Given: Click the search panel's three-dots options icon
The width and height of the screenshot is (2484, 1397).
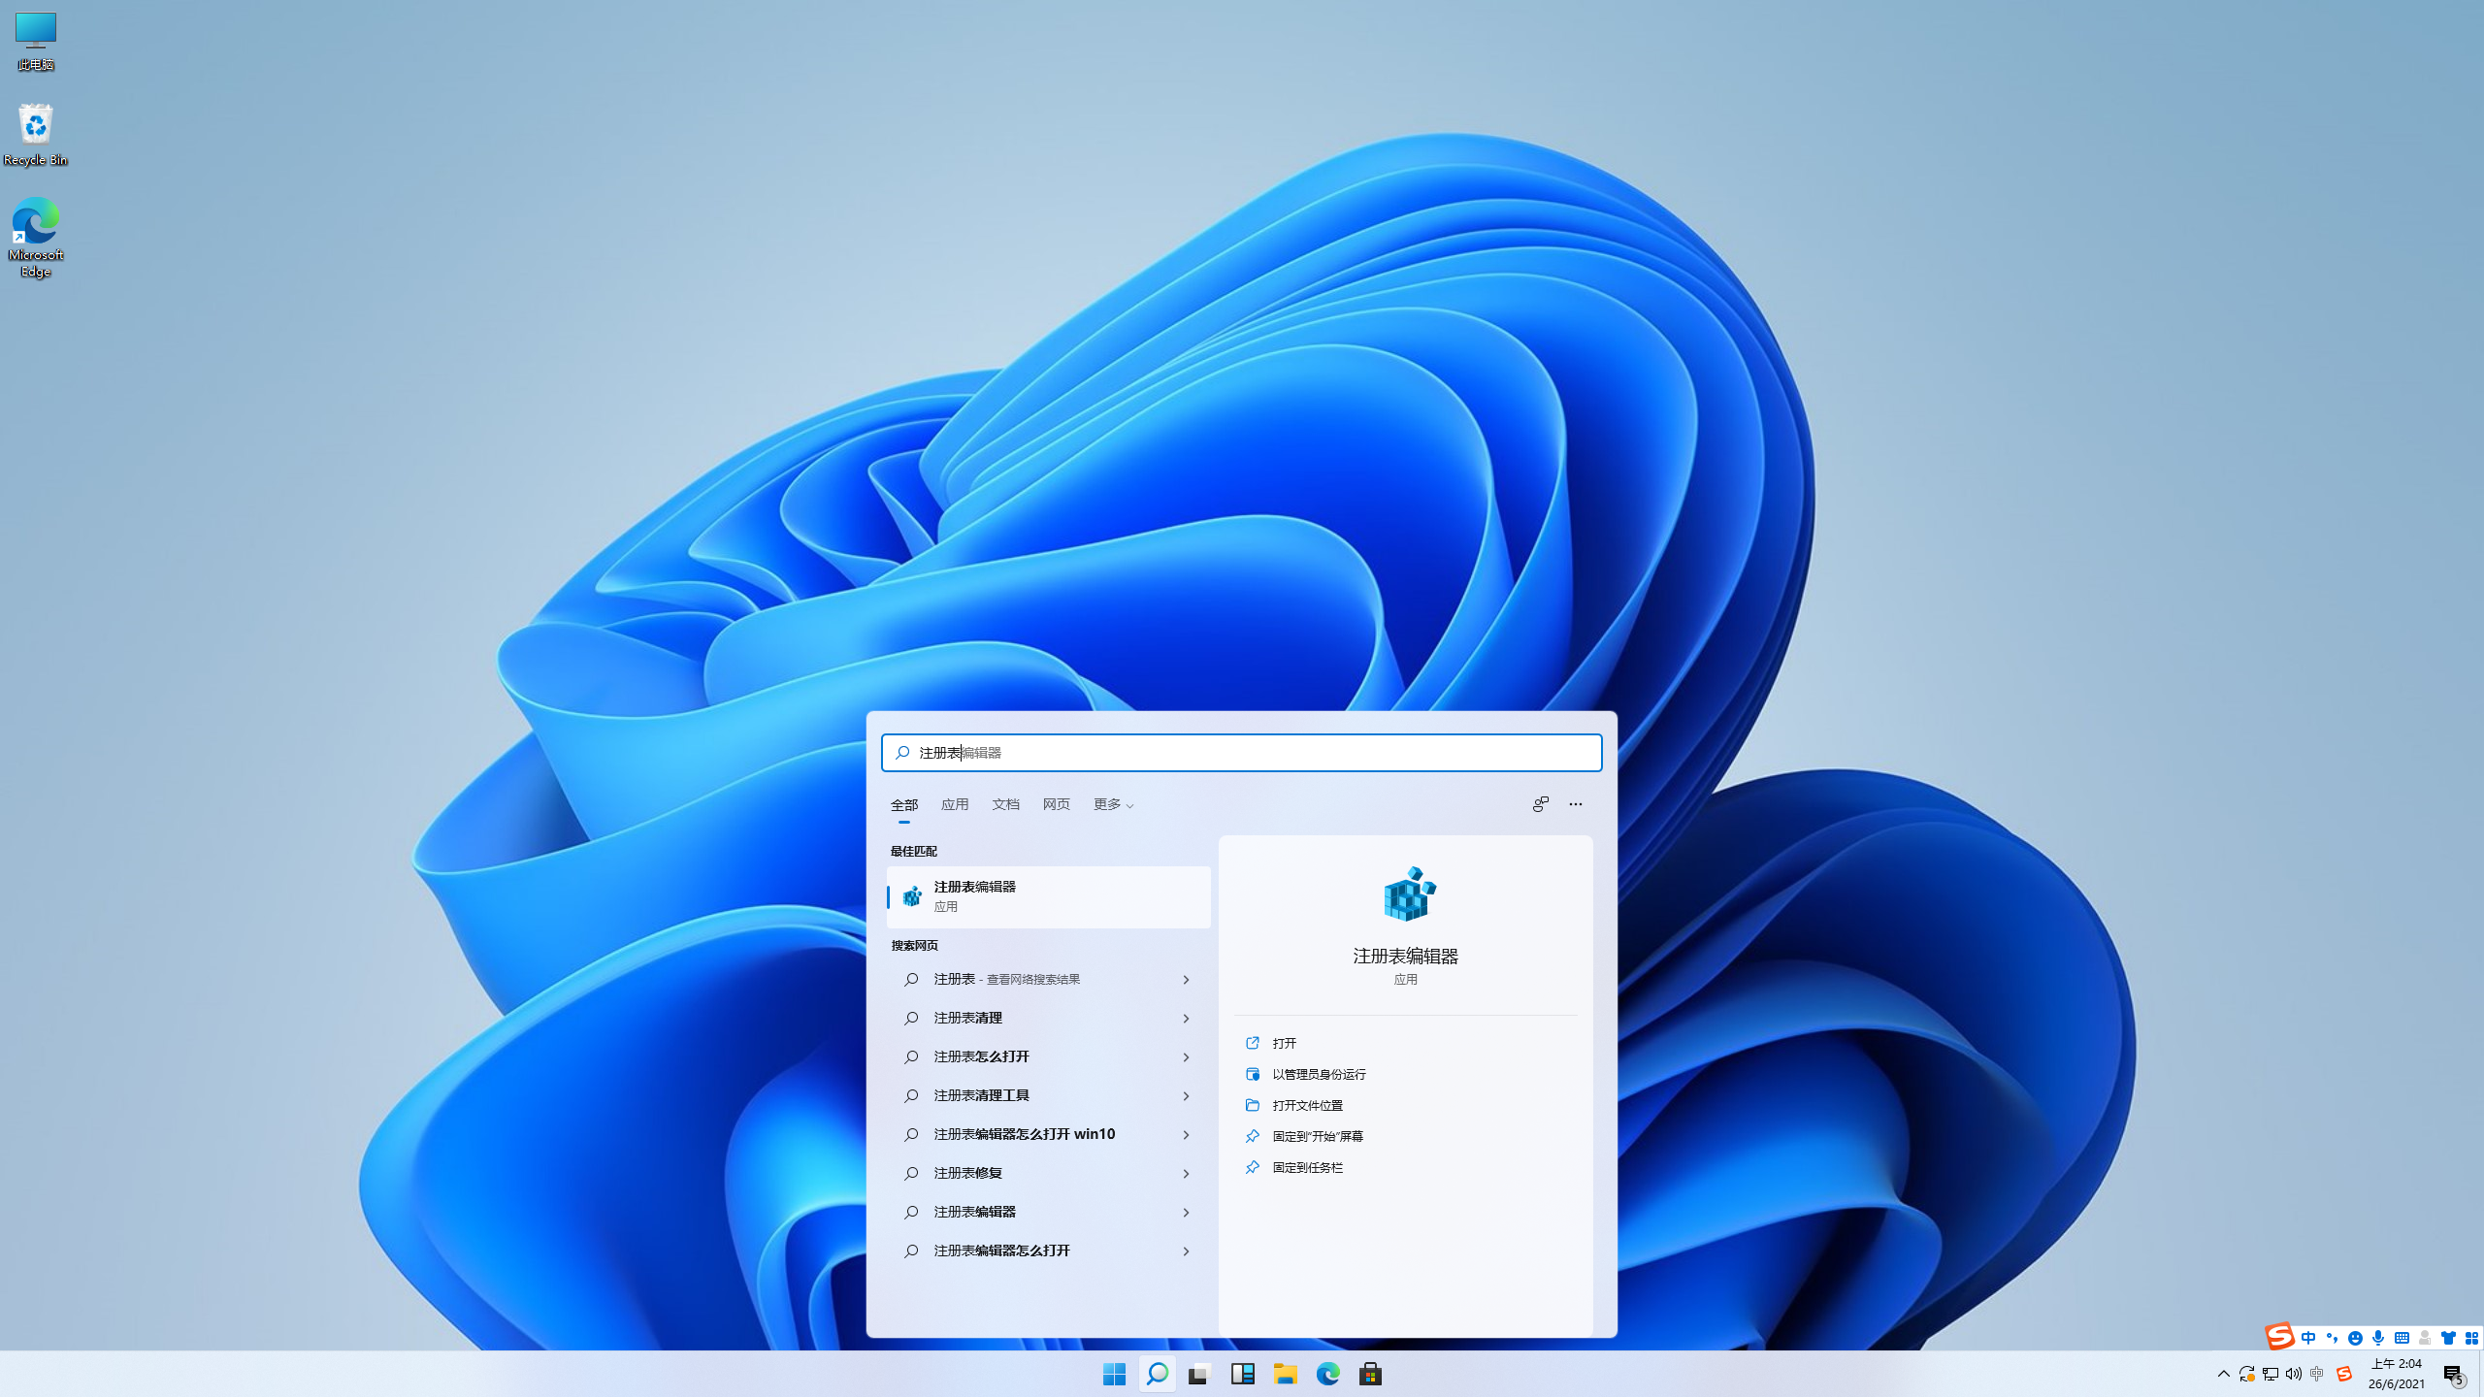Looking at the screenshot, I should coord(1575,804).
